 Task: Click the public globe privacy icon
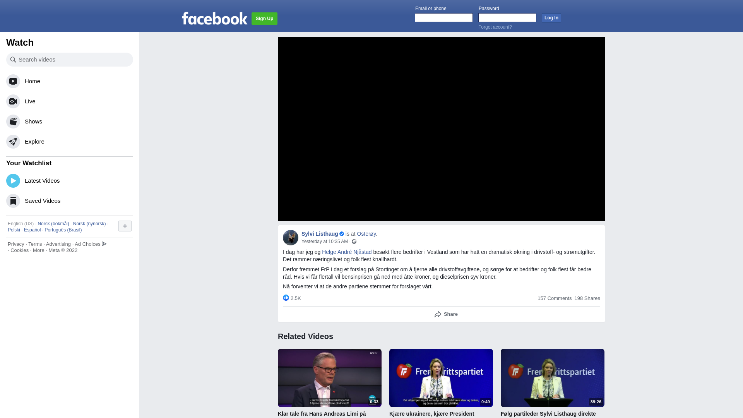click(354, 242)
